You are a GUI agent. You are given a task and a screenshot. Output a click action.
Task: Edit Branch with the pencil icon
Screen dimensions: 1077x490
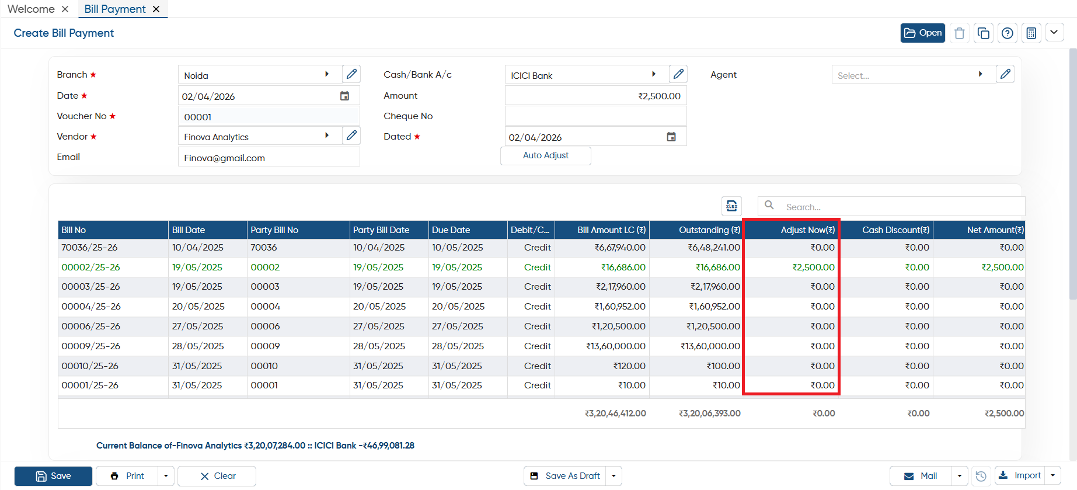351,74
